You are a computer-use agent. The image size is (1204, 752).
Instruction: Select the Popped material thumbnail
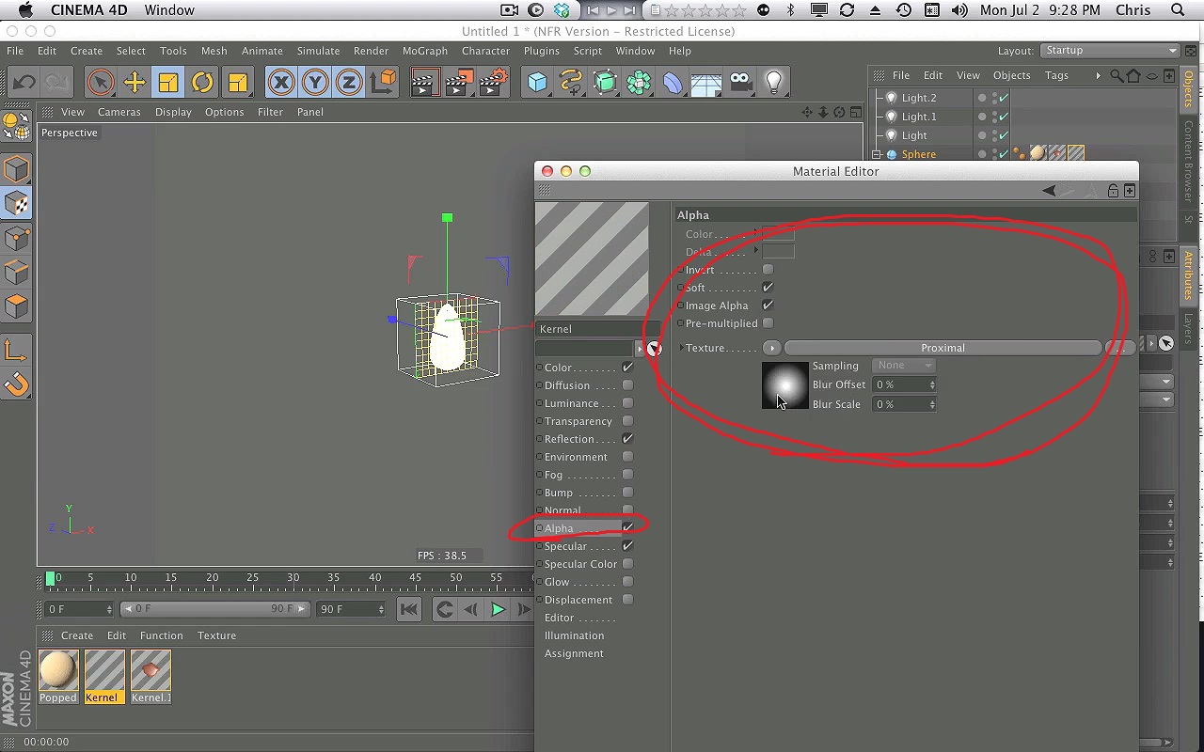point(58,670)
